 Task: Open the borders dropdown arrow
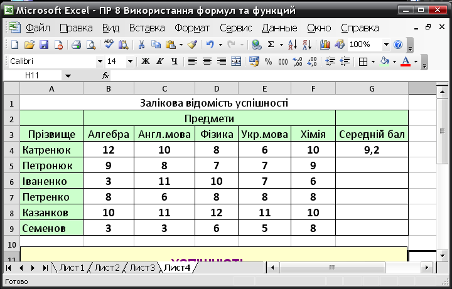[374, 61]
